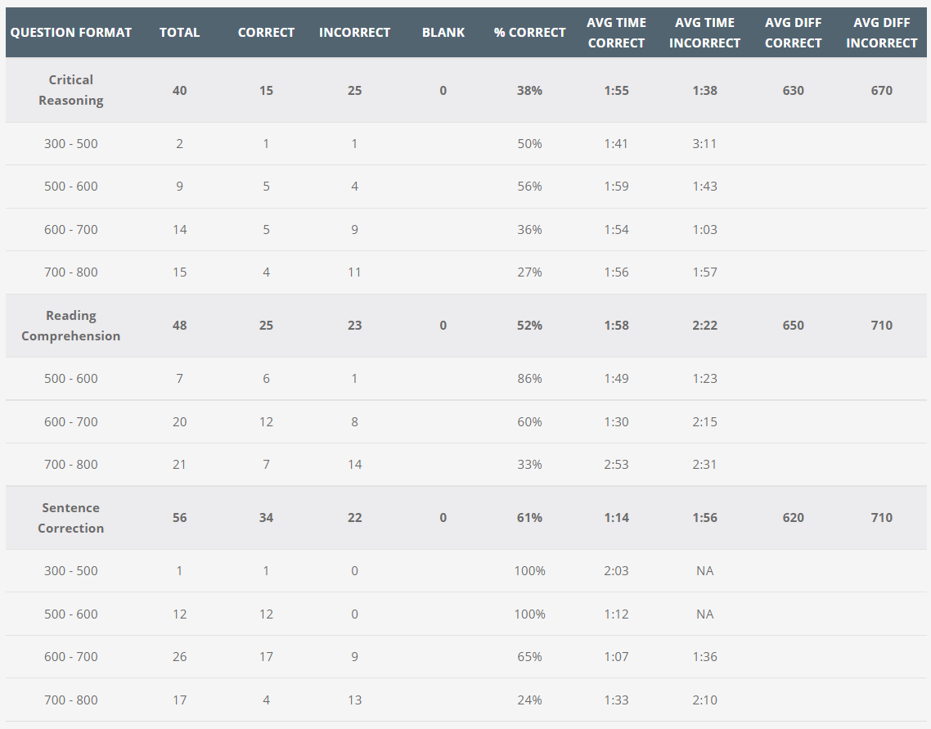Click Sentence Correction total of 56
The width and height of the screenshot is (931, 729).
click(x=180, y=518)
